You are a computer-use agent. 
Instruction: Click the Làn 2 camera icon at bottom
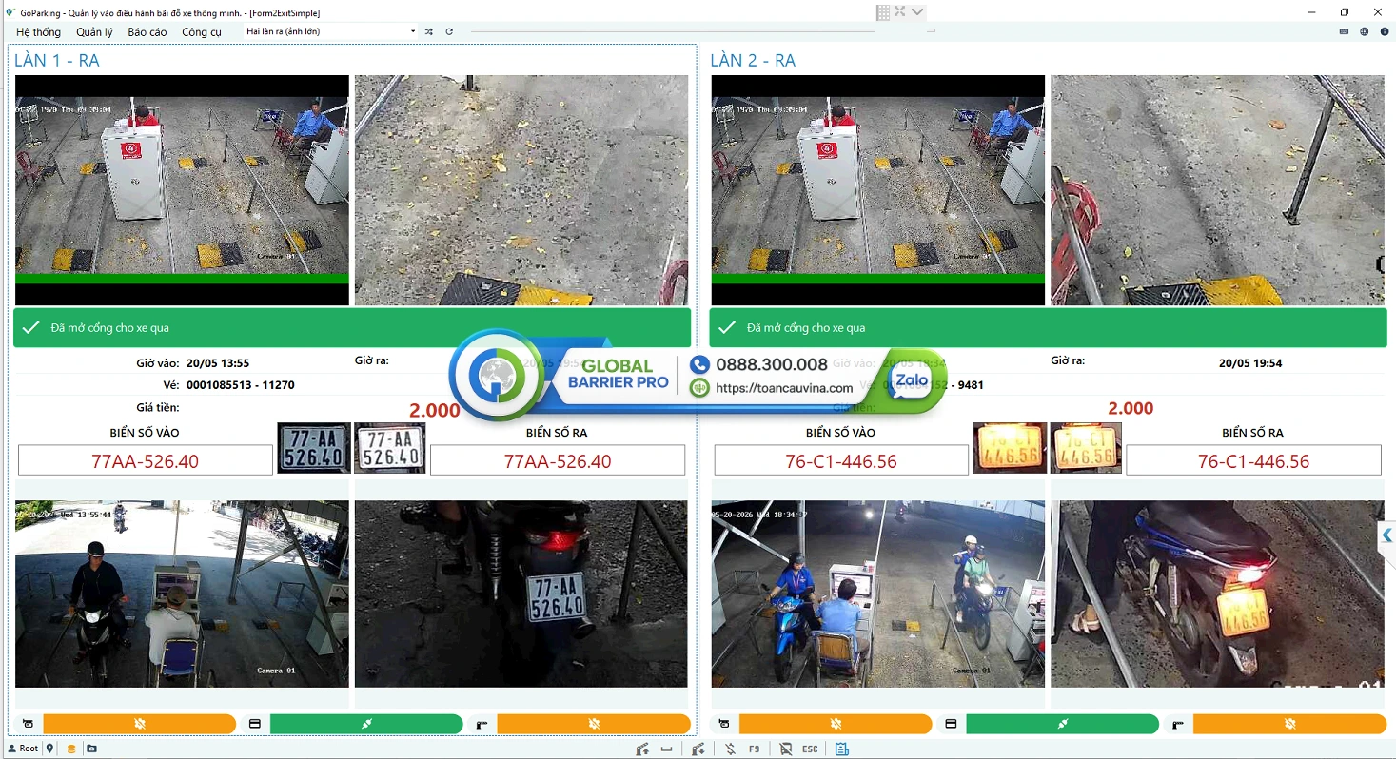tap(724, 725)
